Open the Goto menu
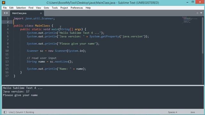 pyautogui.click(x=46, y=8)
